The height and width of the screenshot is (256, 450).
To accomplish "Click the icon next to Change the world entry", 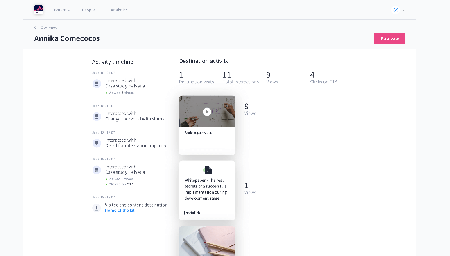I will pyautogui.click(x=97, y=117).
